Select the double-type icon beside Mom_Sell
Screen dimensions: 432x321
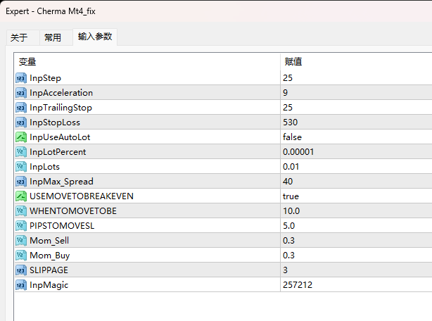(x=21, y=241)
